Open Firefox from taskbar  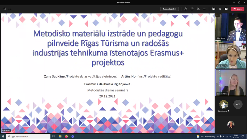[66, 137]
